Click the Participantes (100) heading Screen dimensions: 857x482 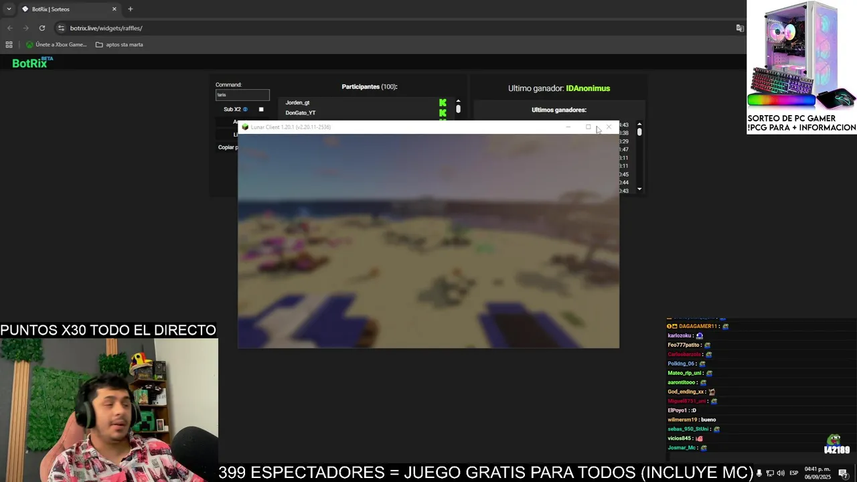(370, 86)
